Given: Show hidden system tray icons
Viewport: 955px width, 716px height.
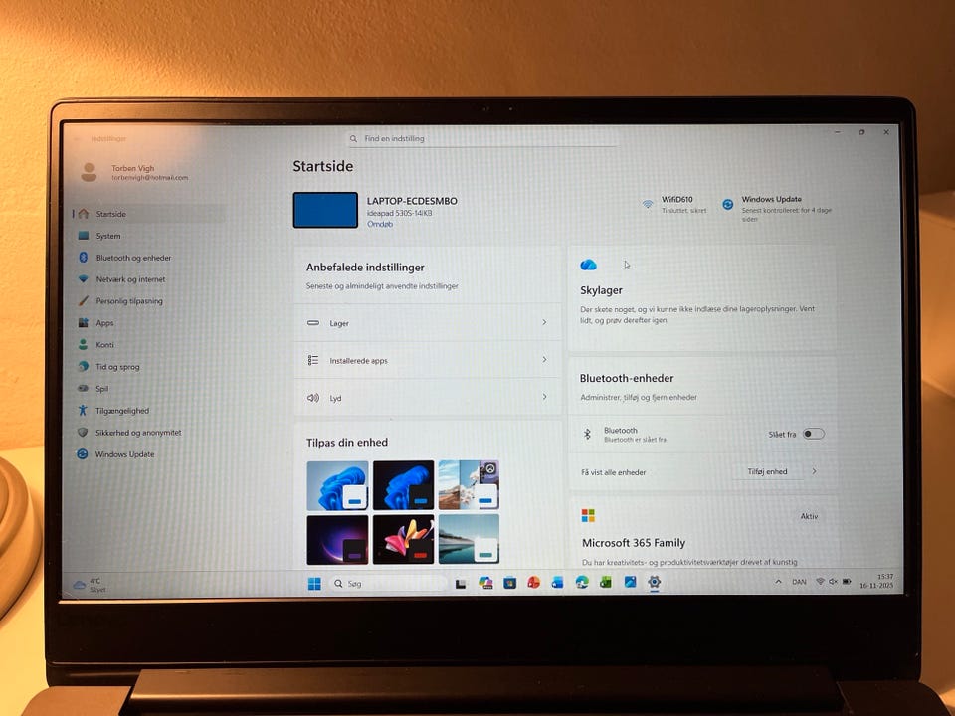Looking at the screenshot, I should (778, 582).
